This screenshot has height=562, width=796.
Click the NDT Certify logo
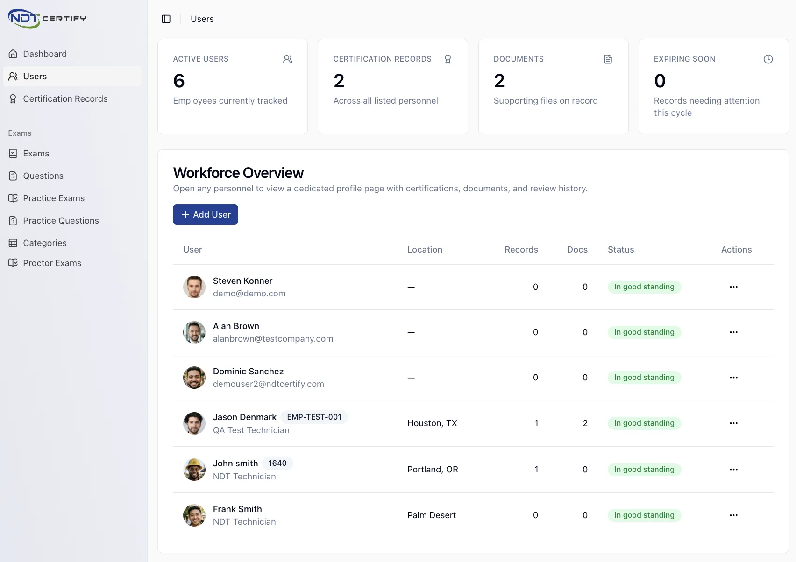point(47,19)
